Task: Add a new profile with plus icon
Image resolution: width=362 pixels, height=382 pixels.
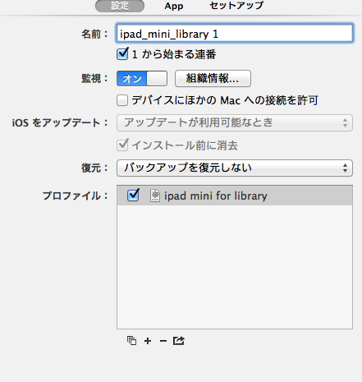Action: pyautogui.click(x=148, y=341)
